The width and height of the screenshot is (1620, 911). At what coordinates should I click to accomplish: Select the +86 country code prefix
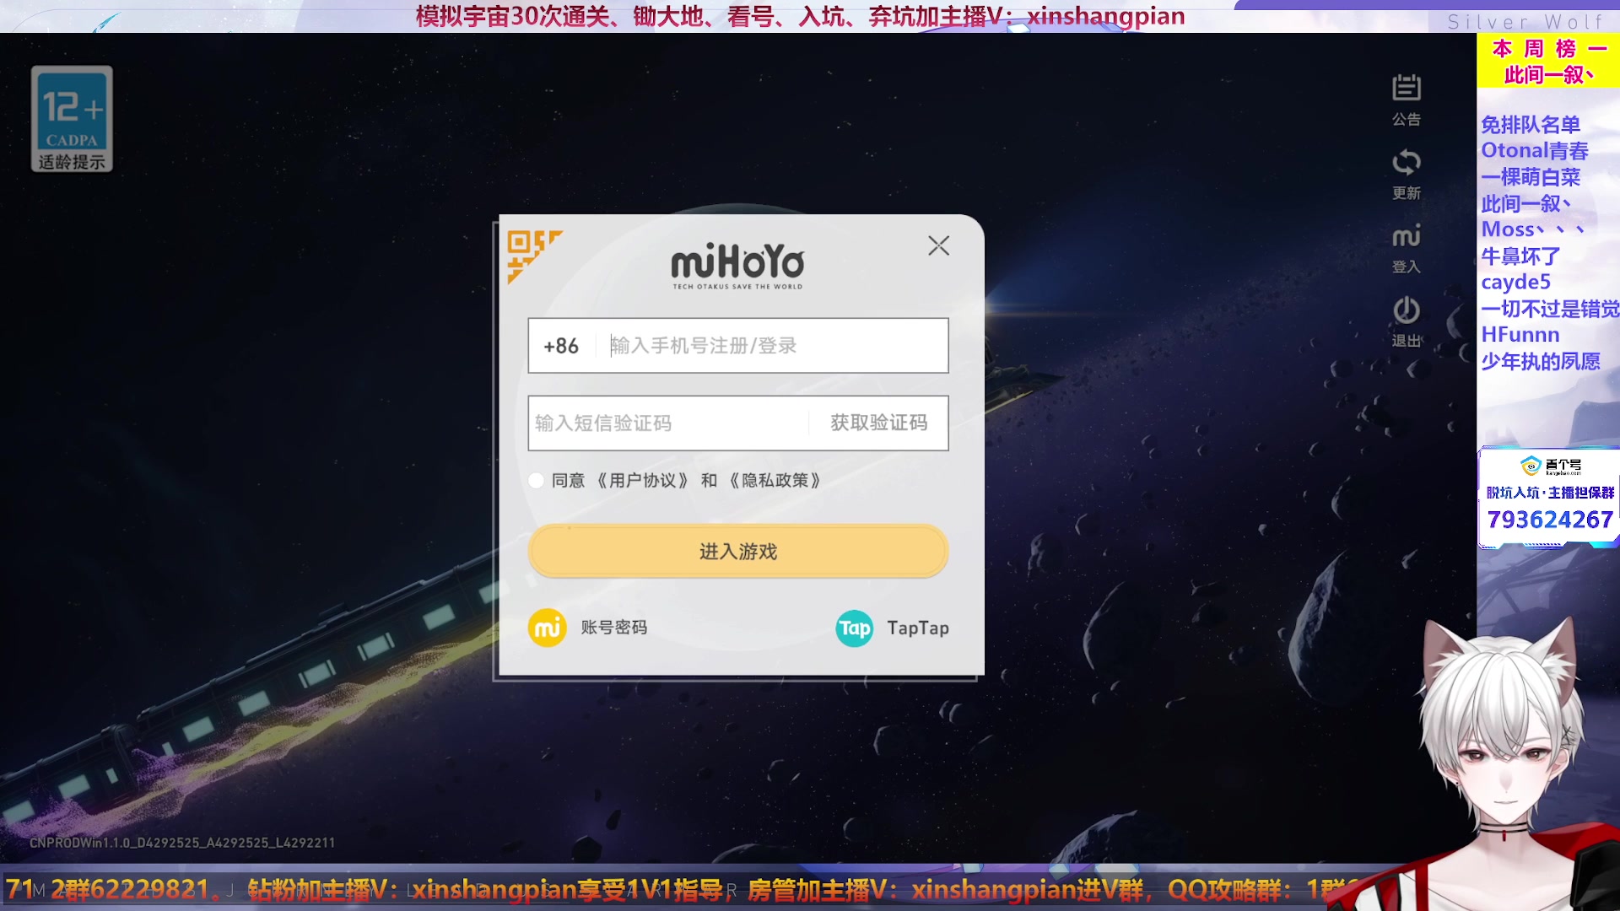(561, 346)
